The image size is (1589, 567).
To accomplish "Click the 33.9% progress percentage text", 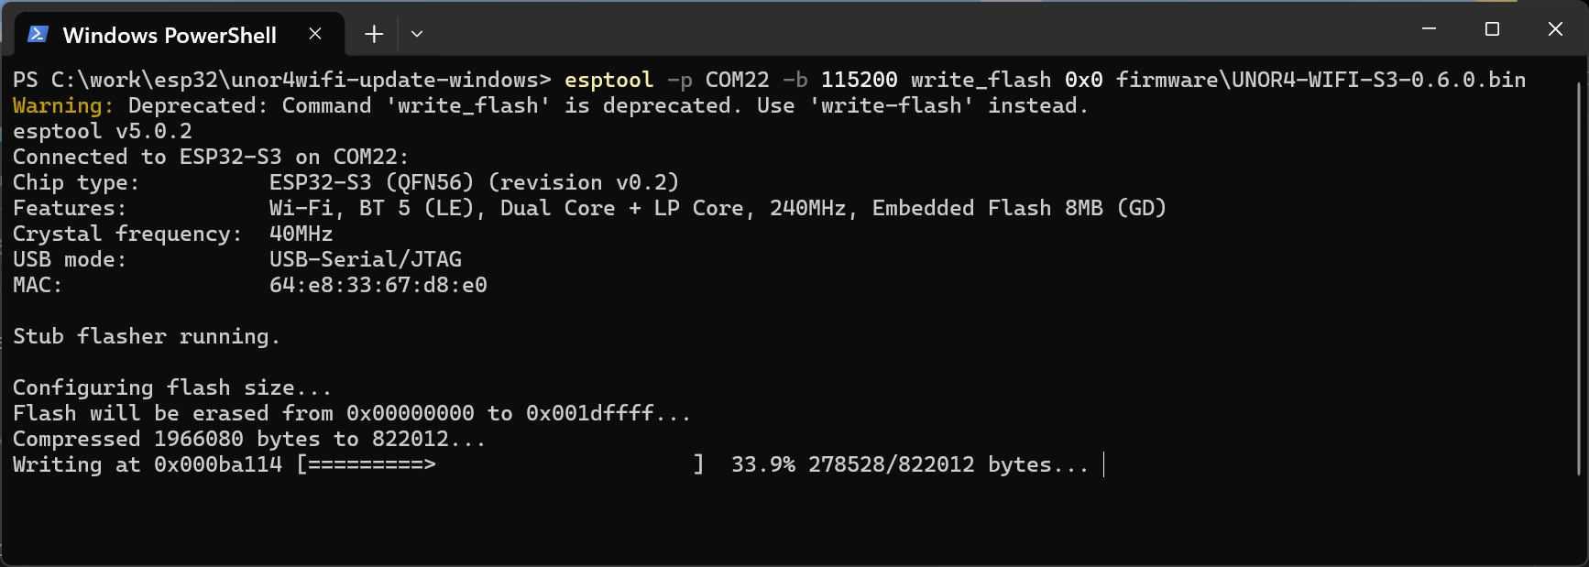I will pos(762,465).
